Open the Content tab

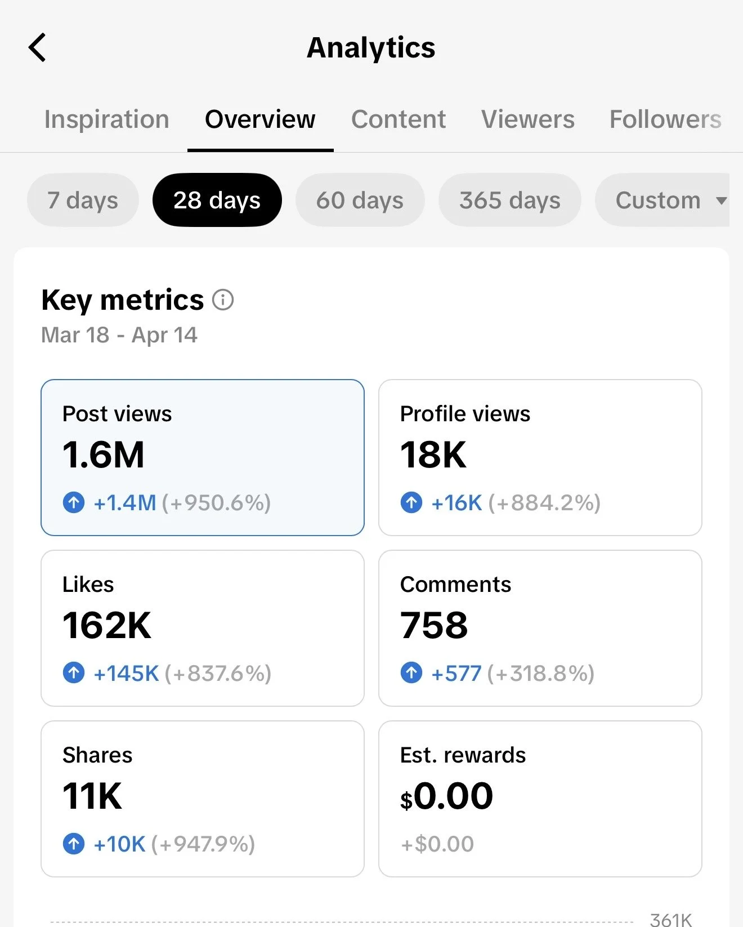pos(399,119)
